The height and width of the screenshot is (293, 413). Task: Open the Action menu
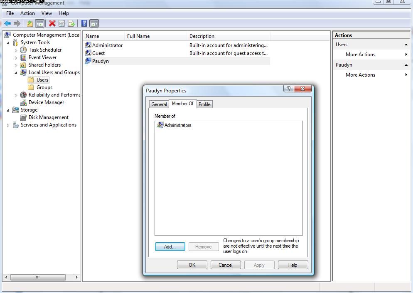click(x=27, y=13)
